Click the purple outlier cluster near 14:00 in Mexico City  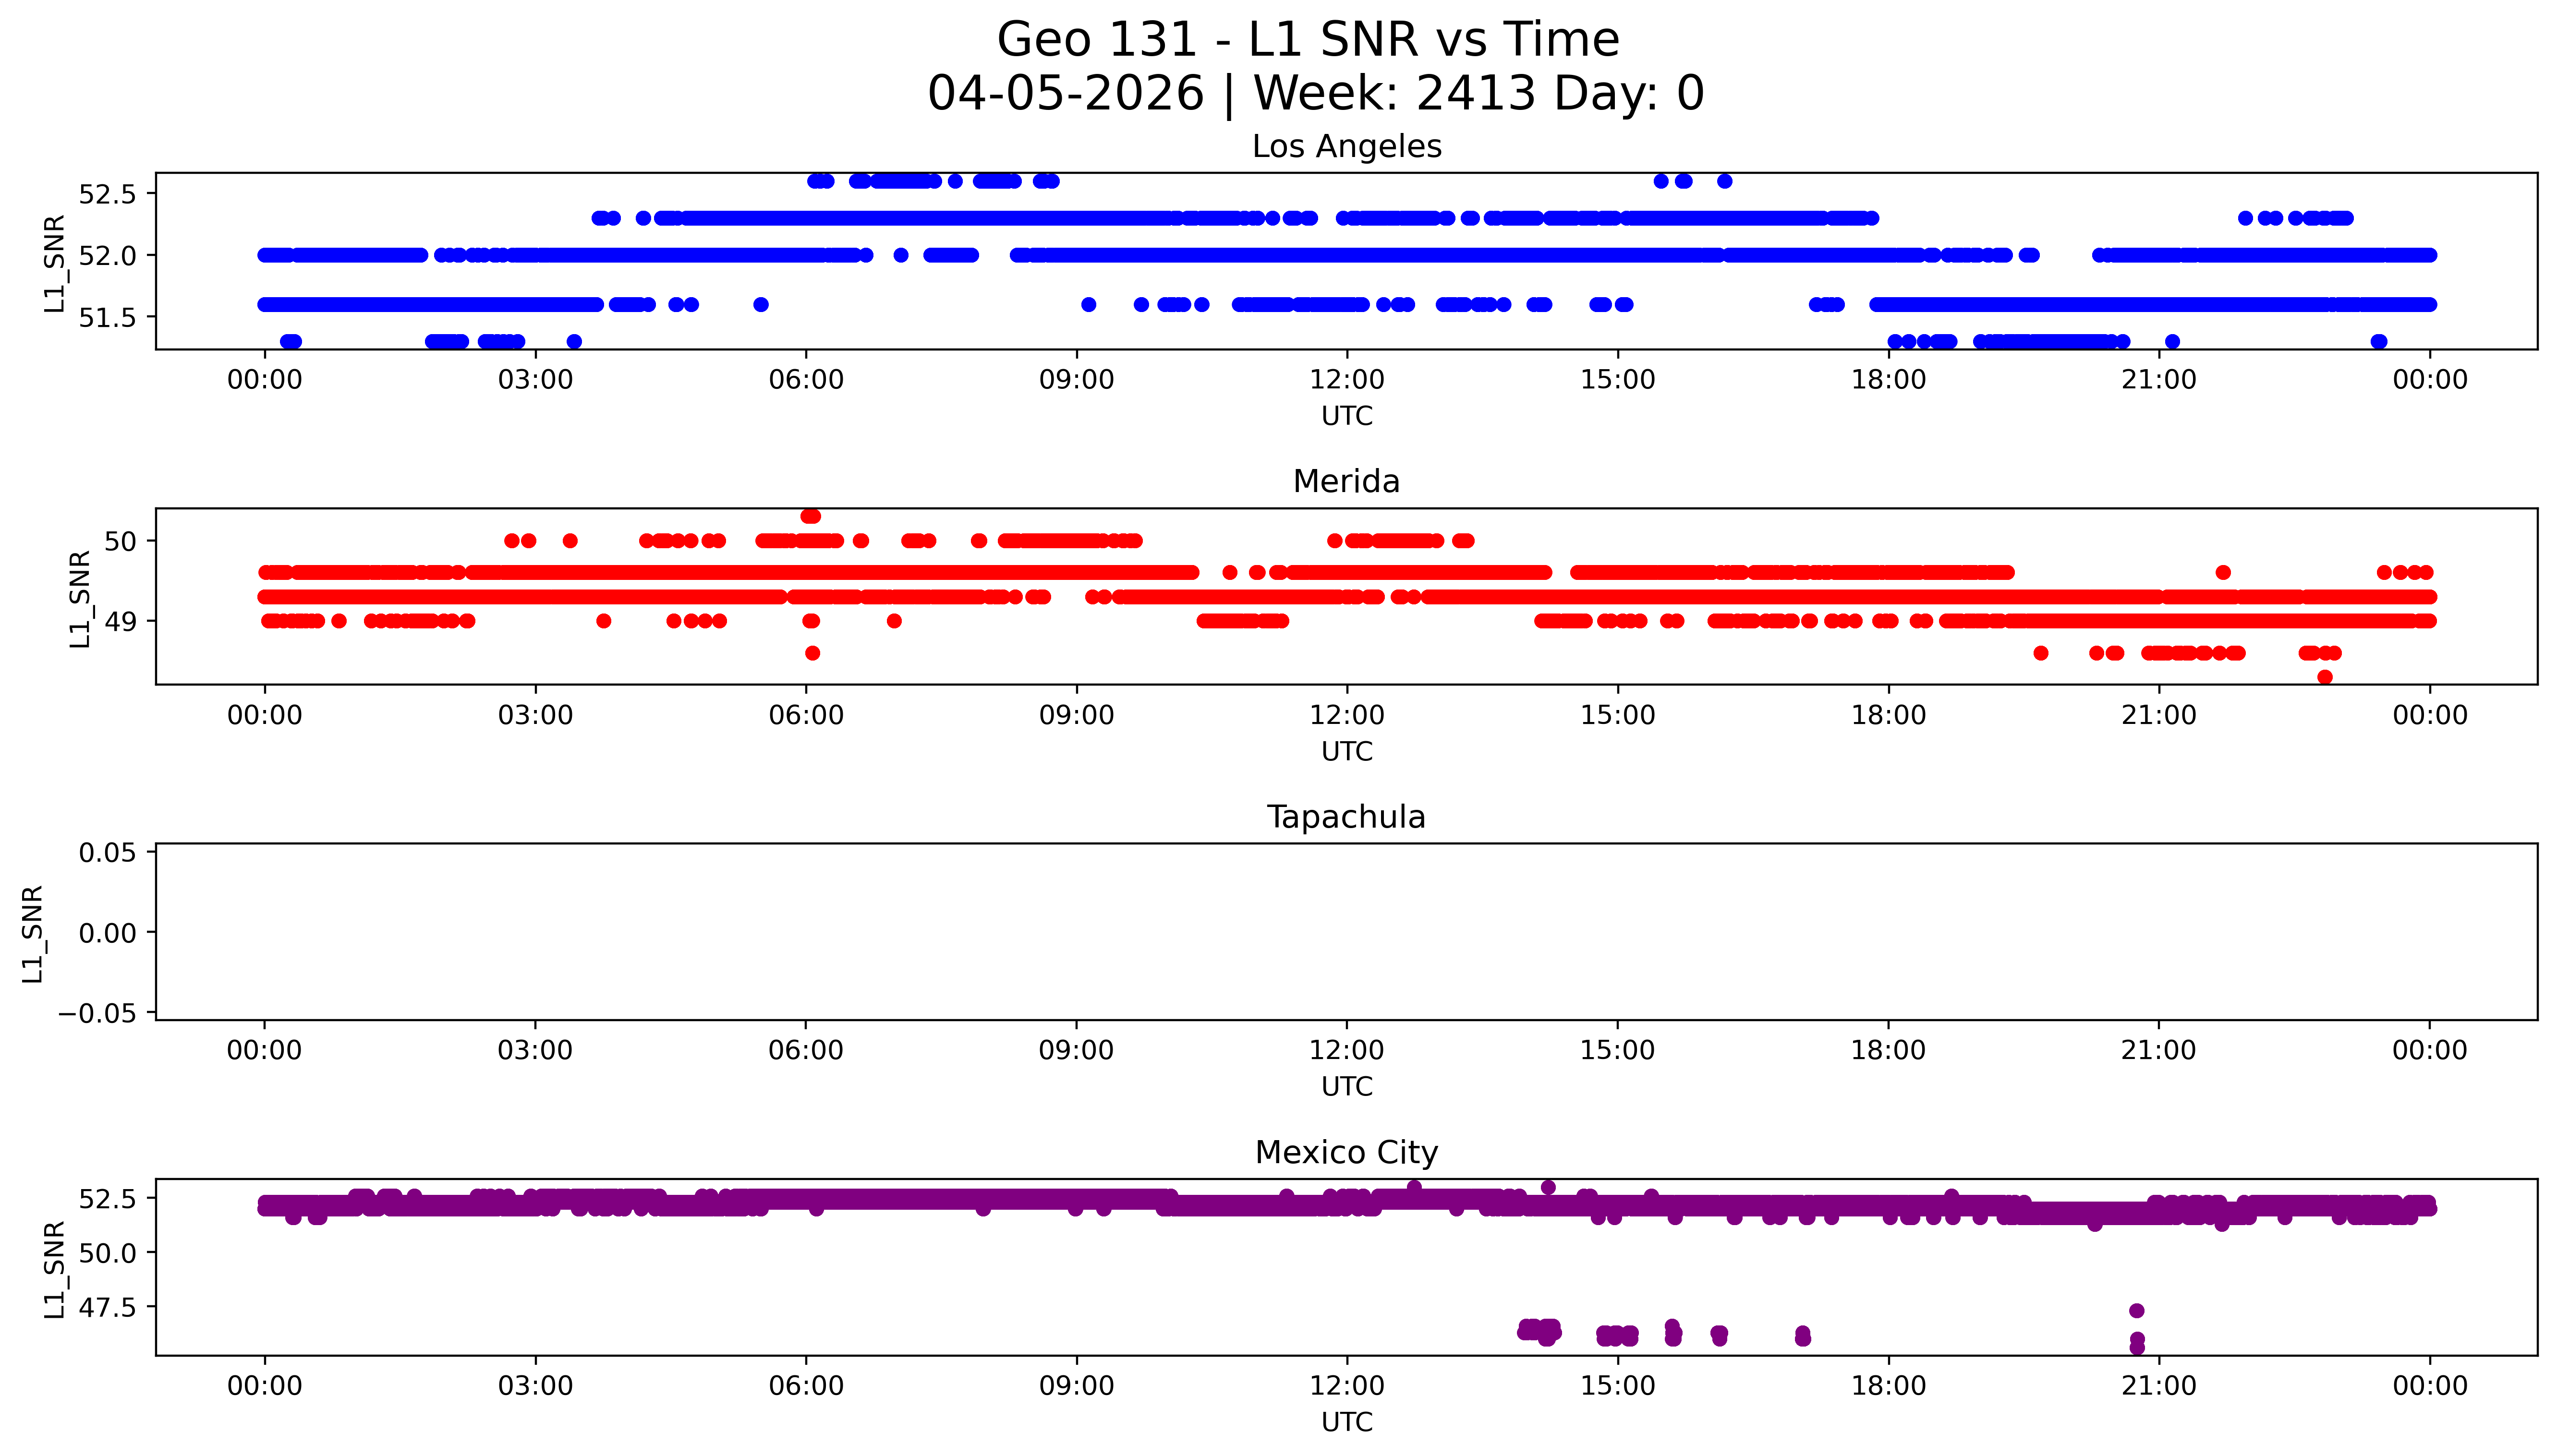(x=1539, y=1330)
